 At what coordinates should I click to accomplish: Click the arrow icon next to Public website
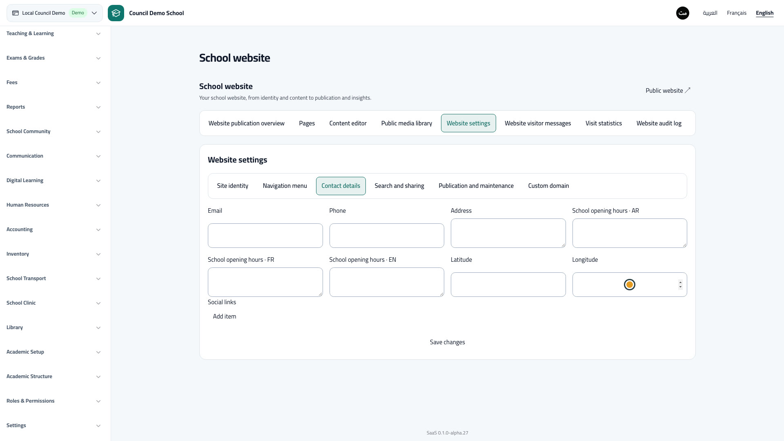(x=688, y=90)
